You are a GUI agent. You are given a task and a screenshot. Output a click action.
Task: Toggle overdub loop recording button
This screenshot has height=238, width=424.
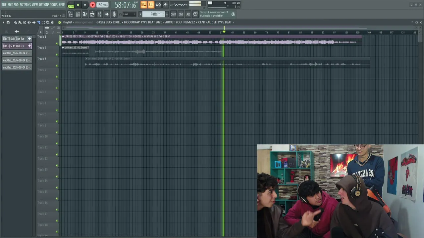pos(158,5)
